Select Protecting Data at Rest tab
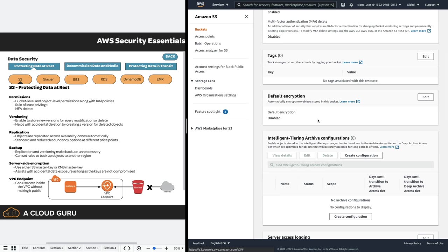 point(34,66)
